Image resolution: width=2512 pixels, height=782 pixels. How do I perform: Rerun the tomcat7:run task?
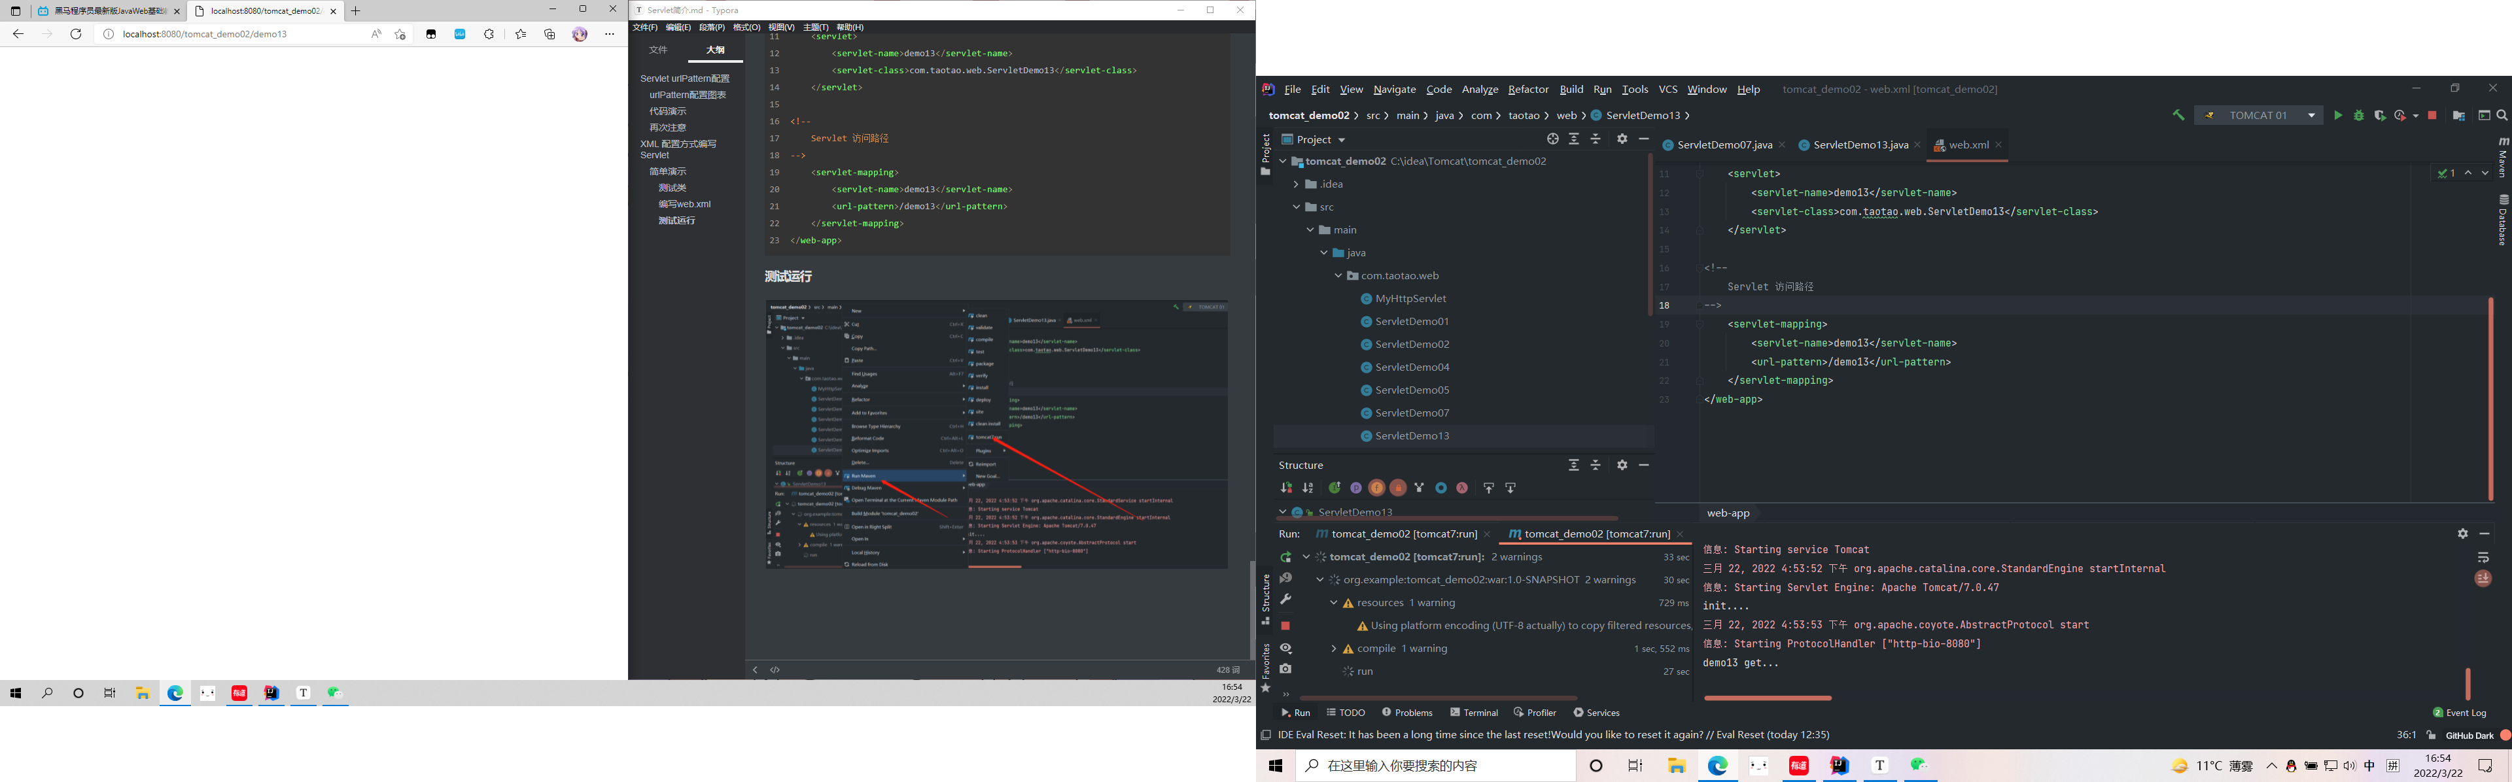[1287, 558]
